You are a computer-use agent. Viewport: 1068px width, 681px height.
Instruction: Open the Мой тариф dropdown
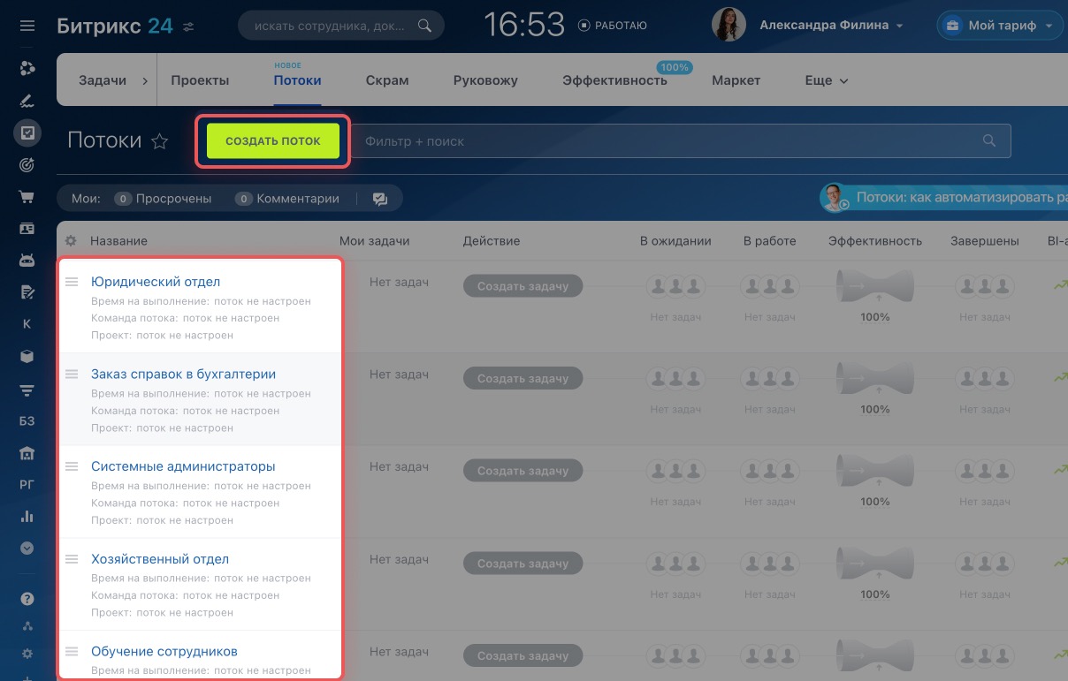[999, 26]
